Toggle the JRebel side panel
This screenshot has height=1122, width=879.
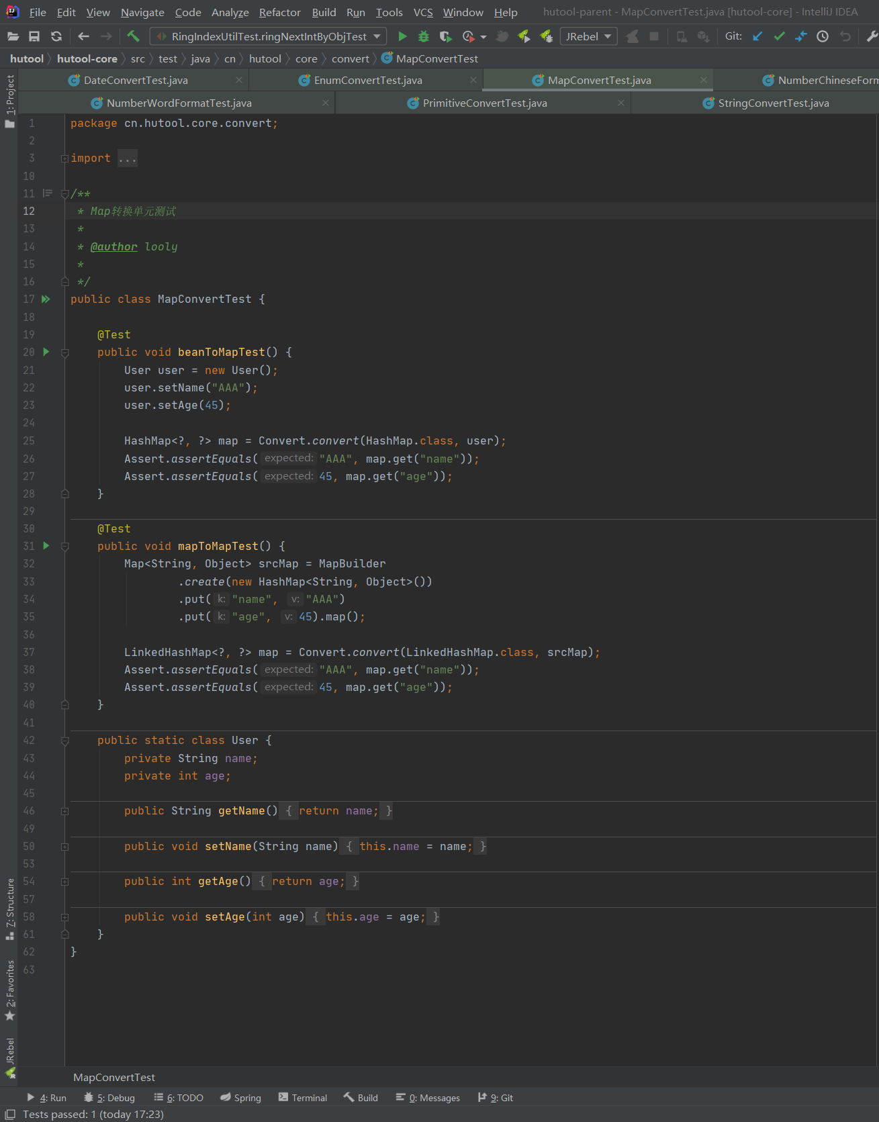click(9, 1058)
